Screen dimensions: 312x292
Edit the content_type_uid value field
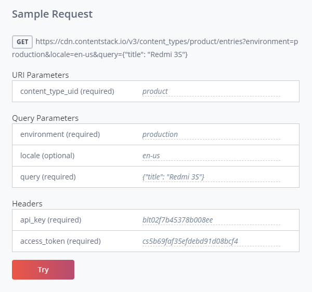click(x=211, y=91)
